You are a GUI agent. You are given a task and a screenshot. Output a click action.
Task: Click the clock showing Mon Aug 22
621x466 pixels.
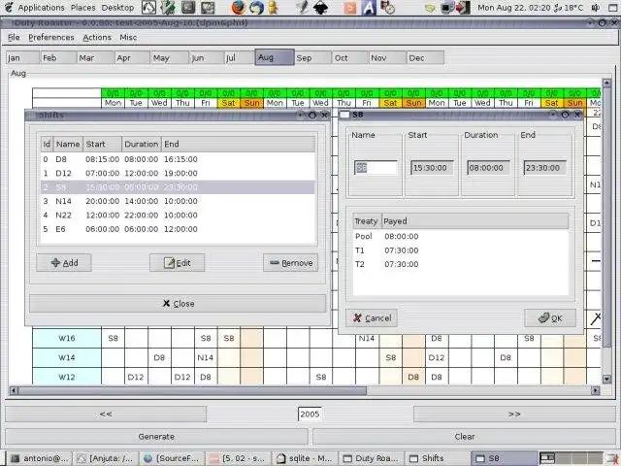513,8
